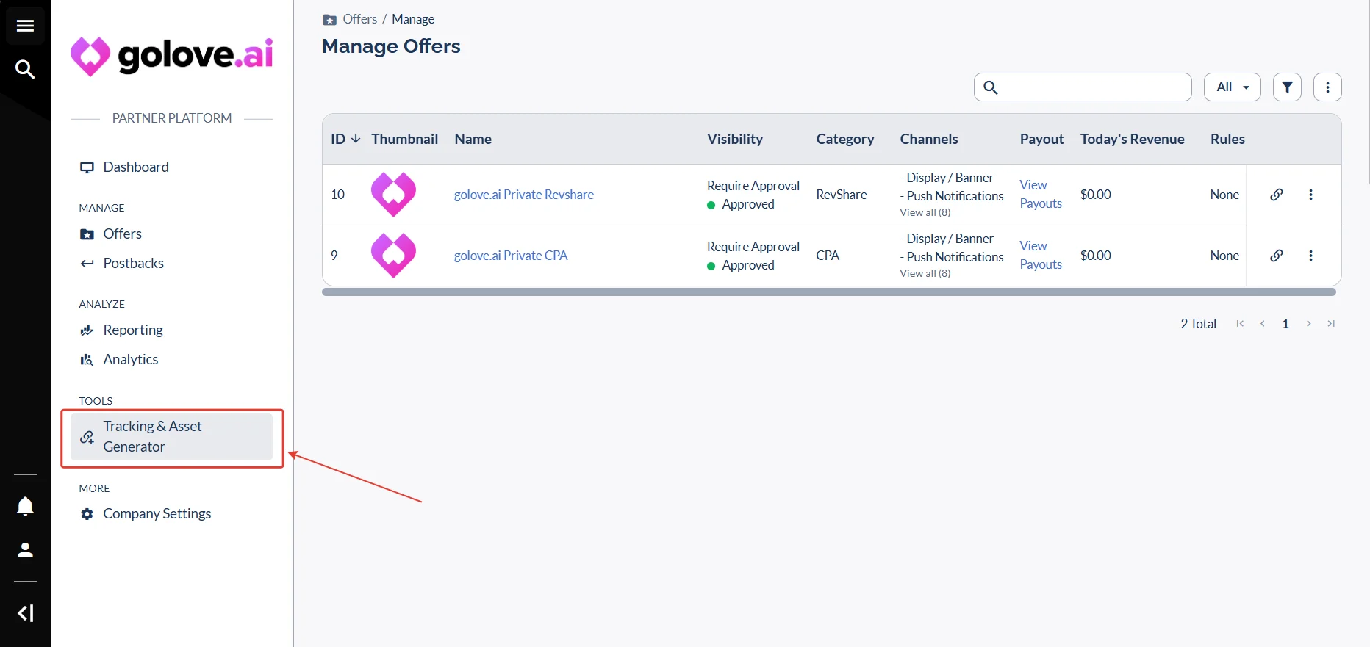Open notifications bell icon
Image resolution: width=1370 pixels, height=647 pixels.
25,507
